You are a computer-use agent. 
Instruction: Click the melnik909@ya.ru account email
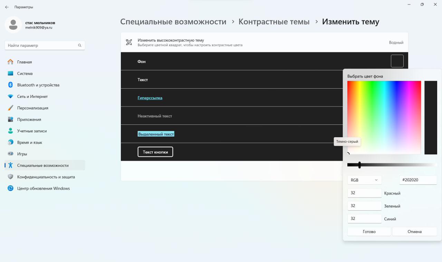coord(39,28)
